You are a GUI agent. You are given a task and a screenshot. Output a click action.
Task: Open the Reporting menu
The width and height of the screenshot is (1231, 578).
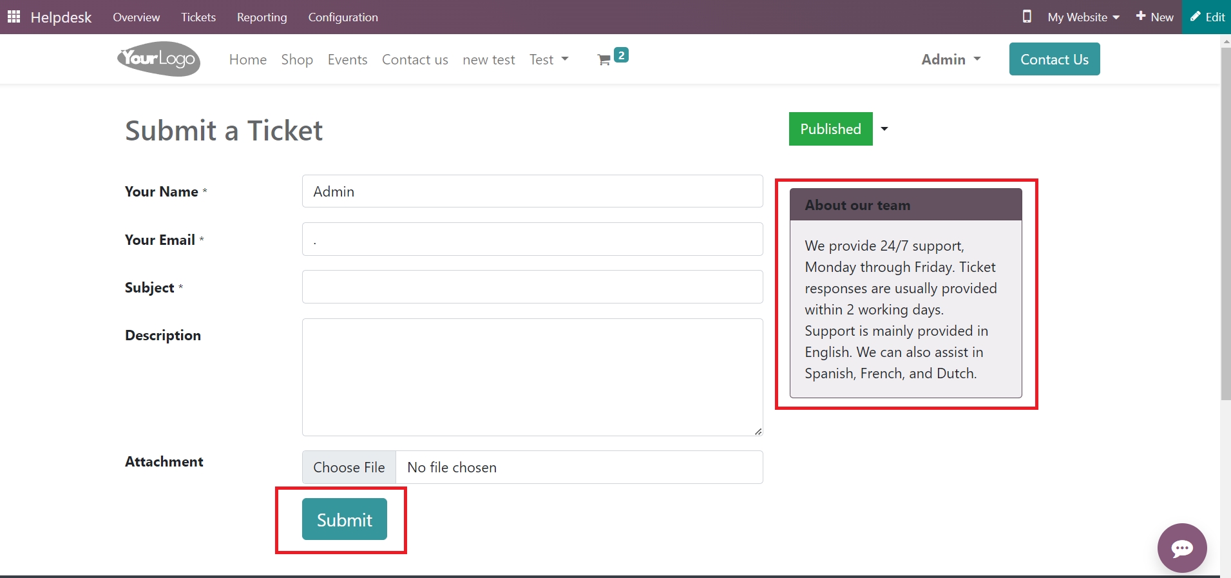[x=262, y=17]
